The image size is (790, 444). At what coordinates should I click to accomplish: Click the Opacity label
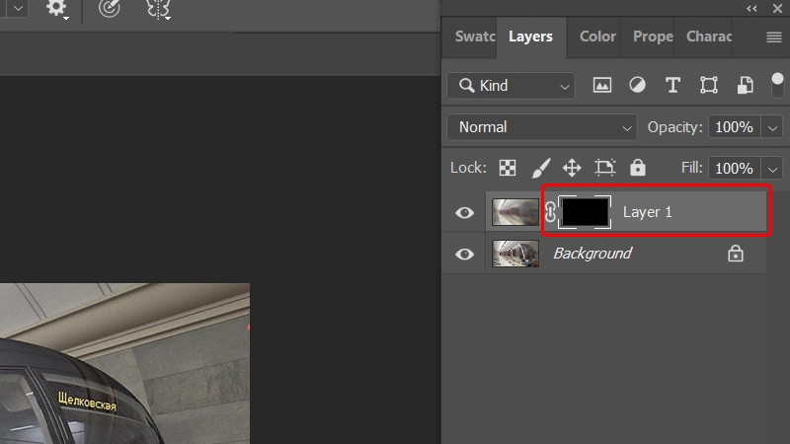(674, 127)
